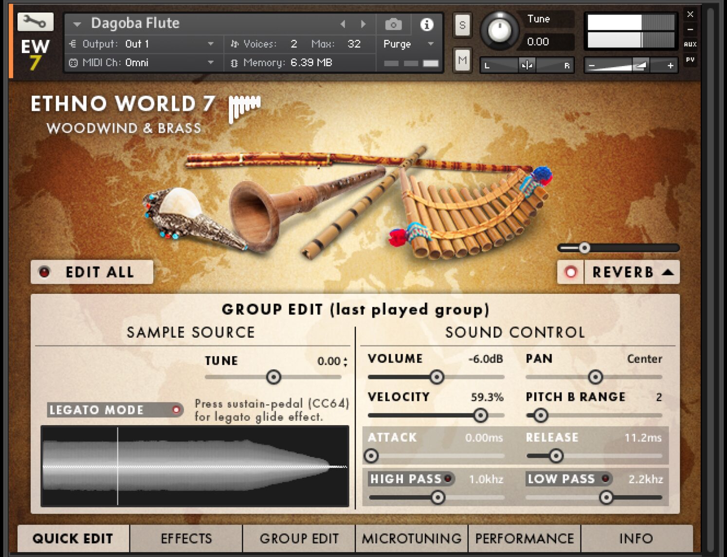727x557 pixels.
Task: Toggle the High Pass filter LED
Action: (448, 479)
